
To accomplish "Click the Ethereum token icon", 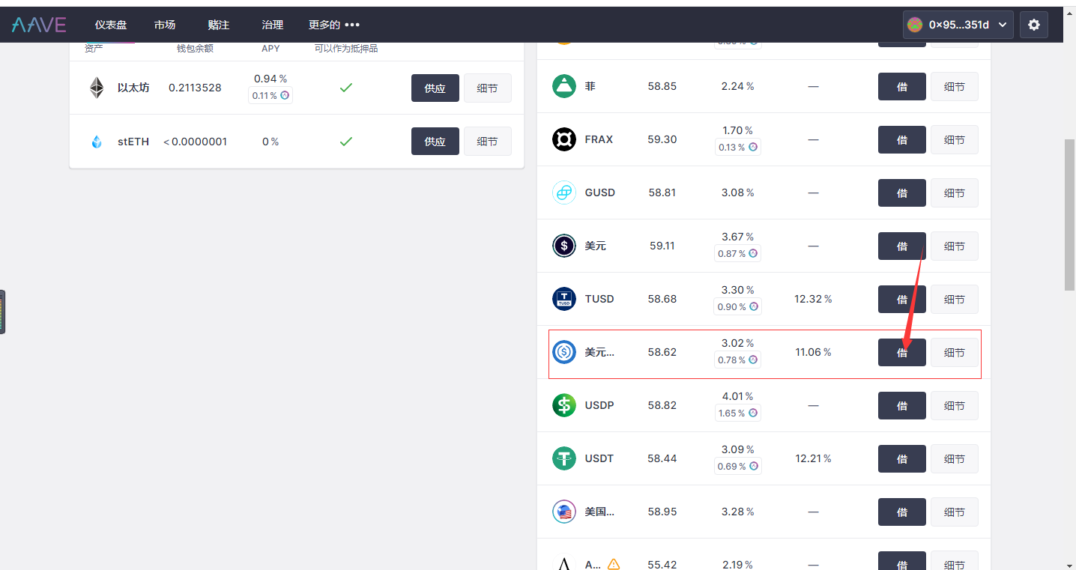I will click(x=97, y=88).
